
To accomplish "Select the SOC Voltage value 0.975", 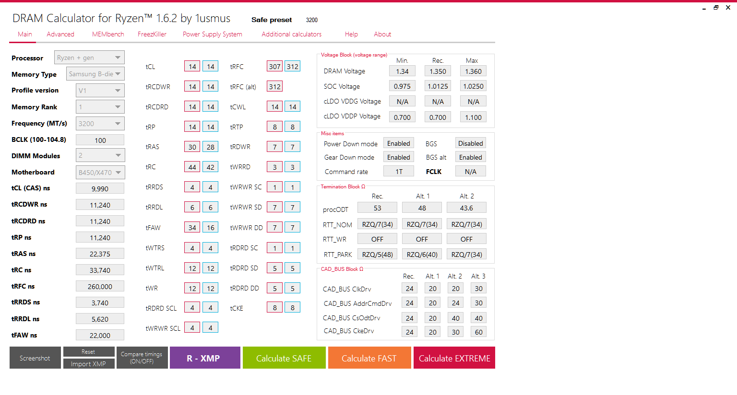I will pos(402,86).
